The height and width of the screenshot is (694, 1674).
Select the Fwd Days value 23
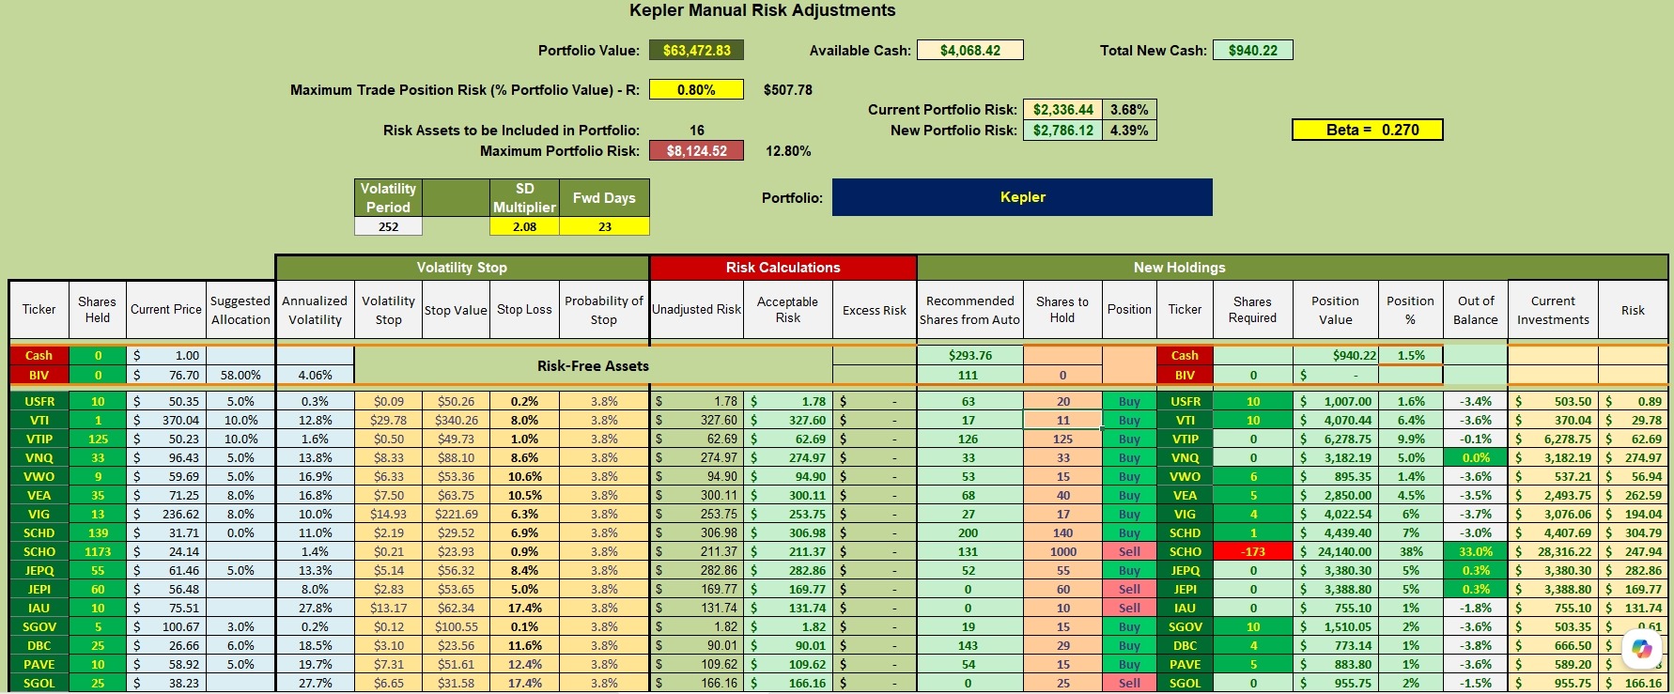pos(604,226)
